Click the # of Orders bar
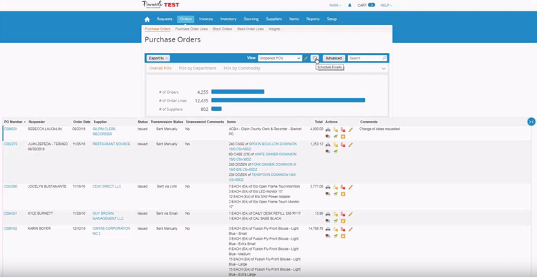Screen dimensions: 537x277 (238, 92)
